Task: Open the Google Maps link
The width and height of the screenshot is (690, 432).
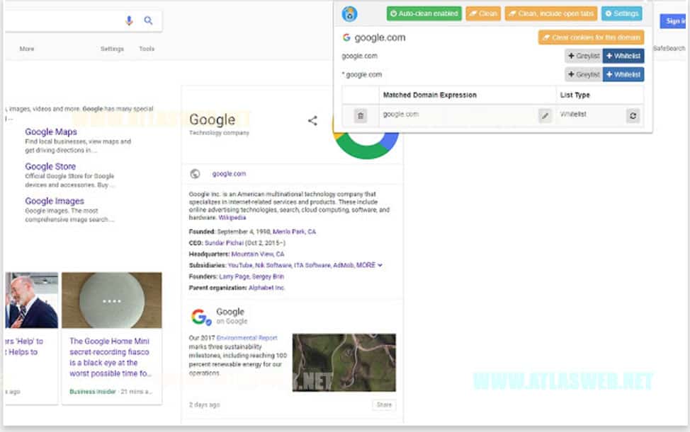Action: pyautogui.click(x=51, y=132)
